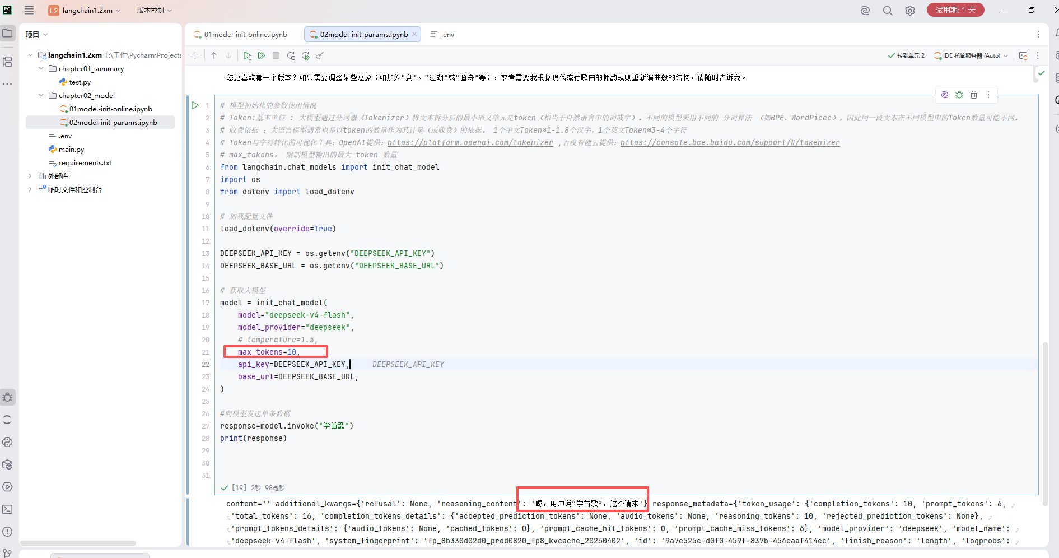Viewport: 1059px width, 558px height.
Task: Show more tool windows ellipsis
Action: [x=8, y=84]
